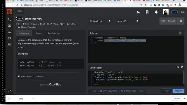Open the docs book icon in the sidebar

tap(9, 26)
